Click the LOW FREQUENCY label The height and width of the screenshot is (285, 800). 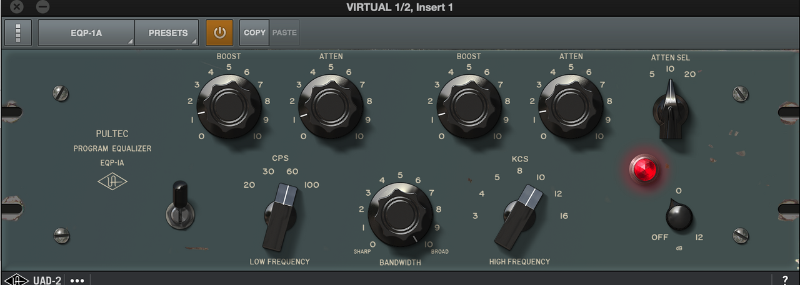click(x=280, y=262)
